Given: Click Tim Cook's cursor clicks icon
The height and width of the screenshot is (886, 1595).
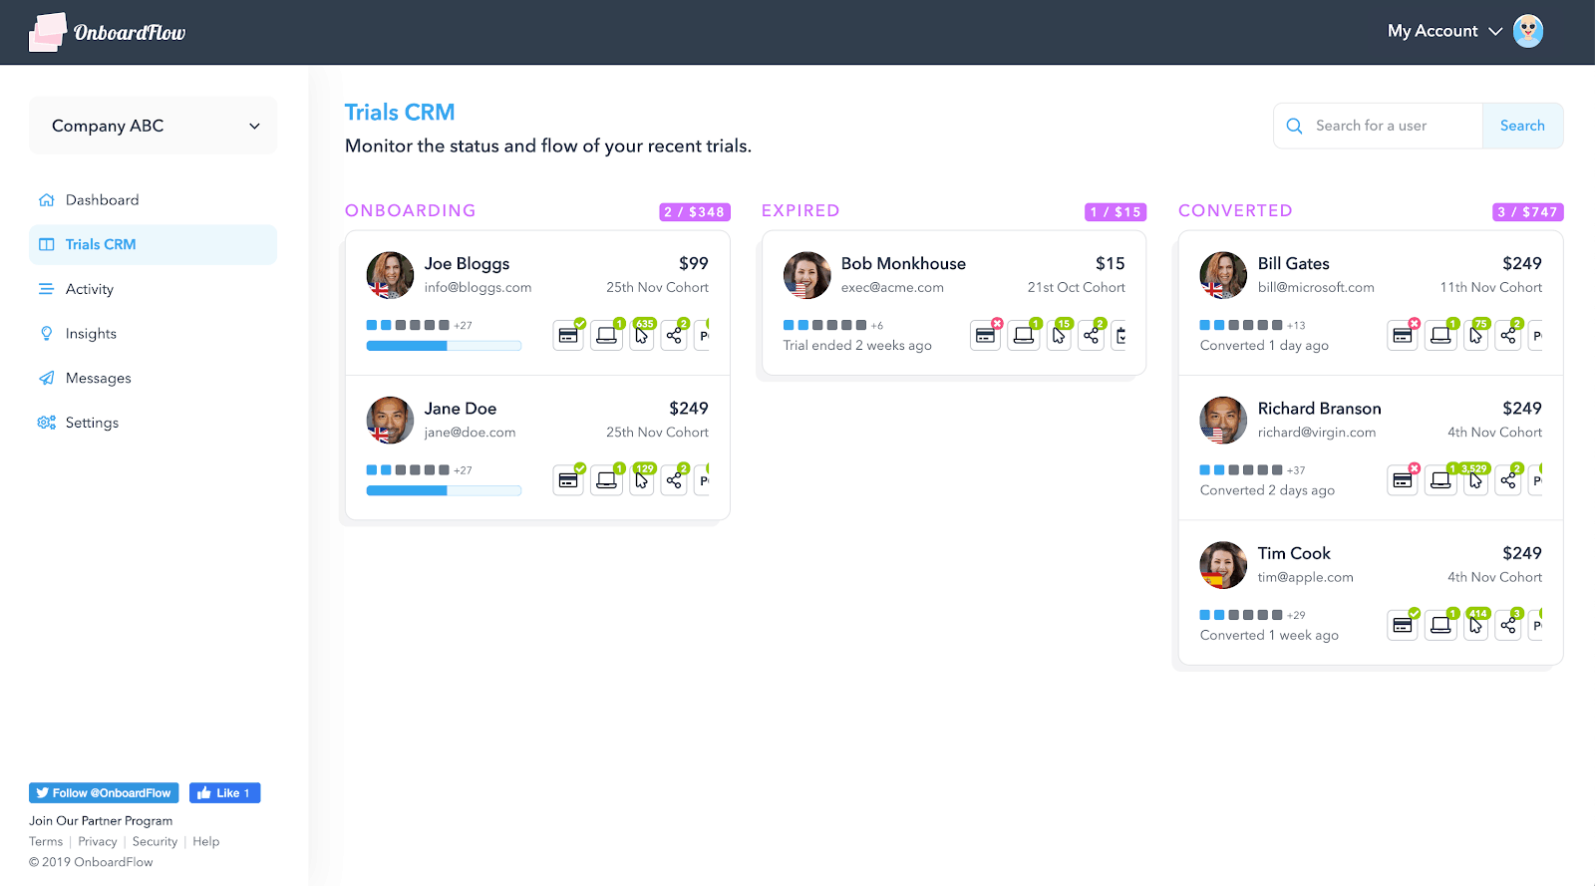Looking at the screenshot, I should (x=1475, y=625).
